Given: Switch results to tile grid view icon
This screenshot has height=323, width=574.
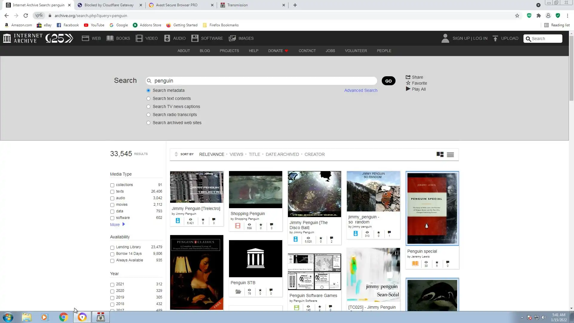Looking at the screenshot, I should coord(440,154).
